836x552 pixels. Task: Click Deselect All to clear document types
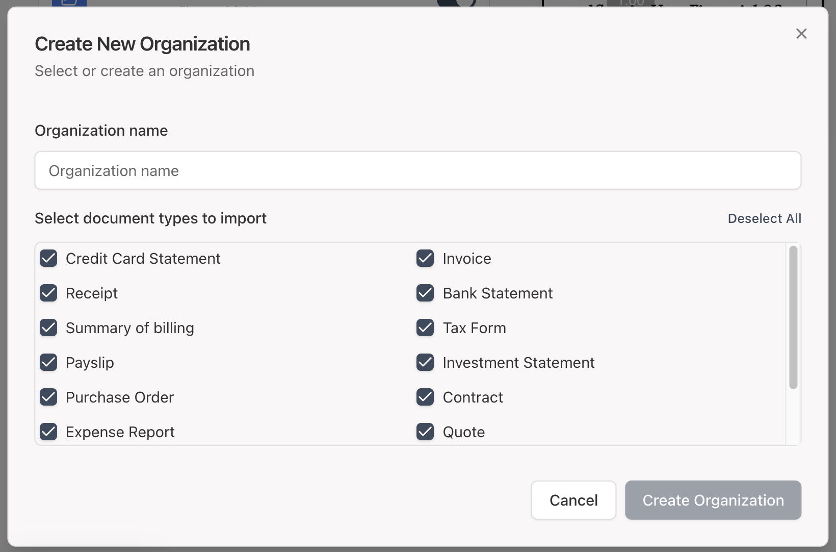coord(764,218)
